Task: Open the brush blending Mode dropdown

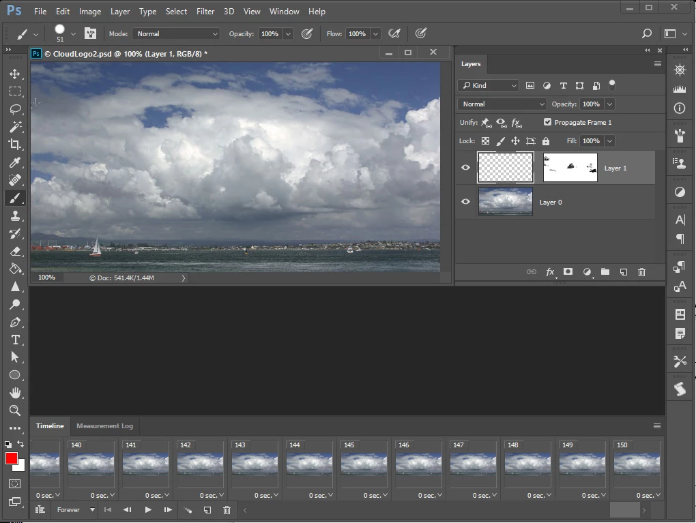Action: [176, 33]
